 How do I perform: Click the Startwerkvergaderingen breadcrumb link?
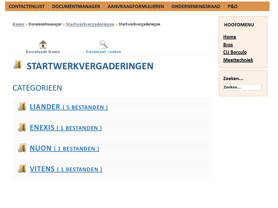90,24
